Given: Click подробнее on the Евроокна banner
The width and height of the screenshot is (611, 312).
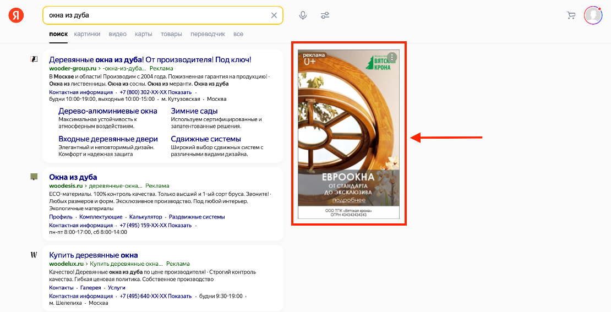Looking at the screenshot, I should (x=348, y=200).
